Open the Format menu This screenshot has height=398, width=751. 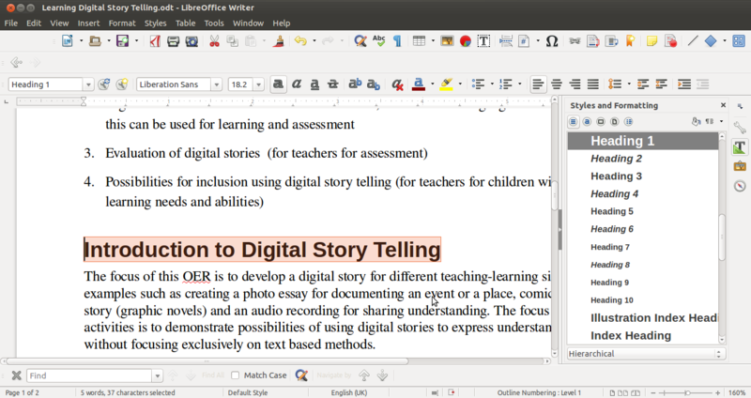pyautogui.click(x=122, y=23)
